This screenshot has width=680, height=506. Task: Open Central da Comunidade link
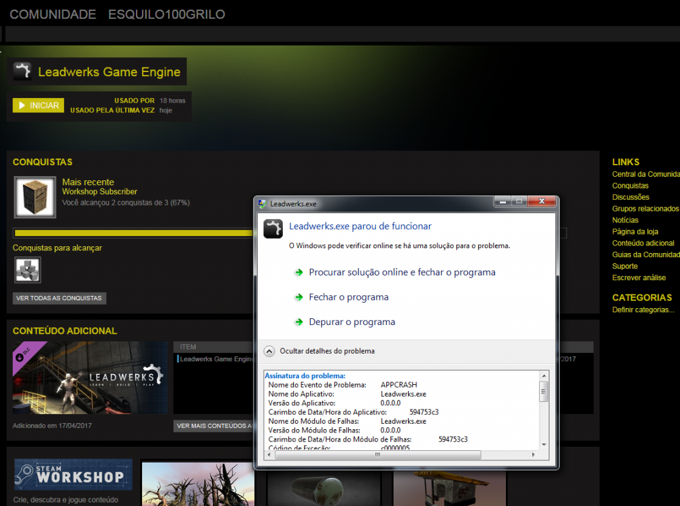(646, 174)
